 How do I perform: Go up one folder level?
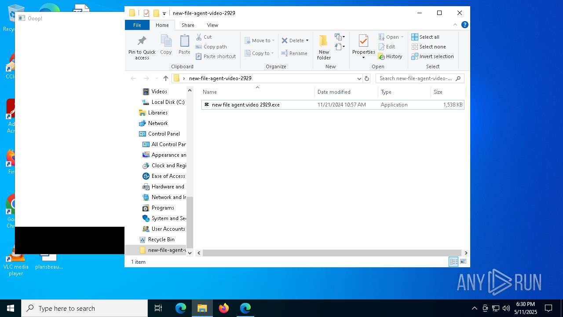[x=165, y=78]
